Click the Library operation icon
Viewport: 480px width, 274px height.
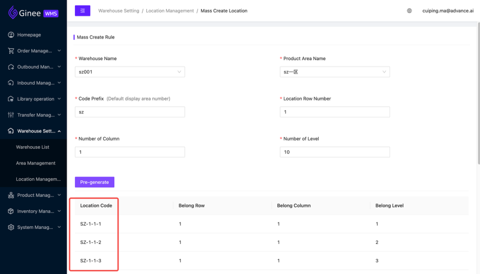[11, 99]
